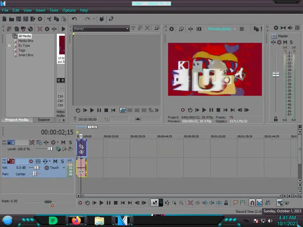Screen dimensions: 303x227
Task: Redo the last undone action
Action: tap(87, 19)
